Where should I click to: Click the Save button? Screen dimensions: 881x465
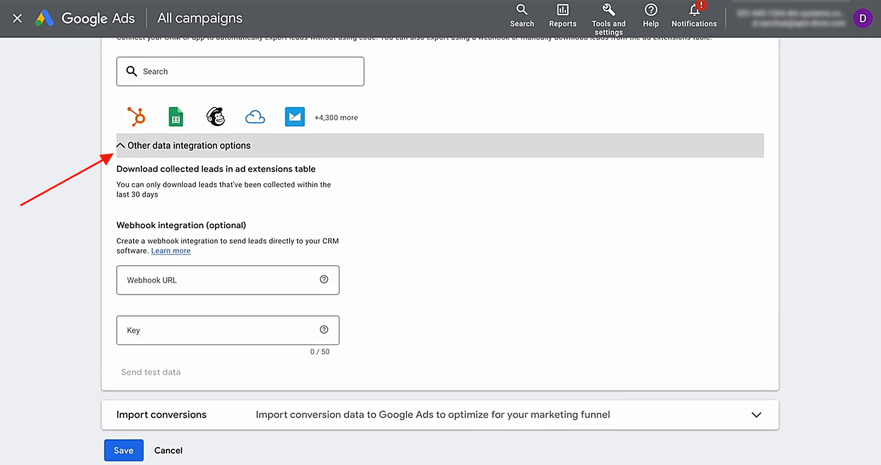124,450
